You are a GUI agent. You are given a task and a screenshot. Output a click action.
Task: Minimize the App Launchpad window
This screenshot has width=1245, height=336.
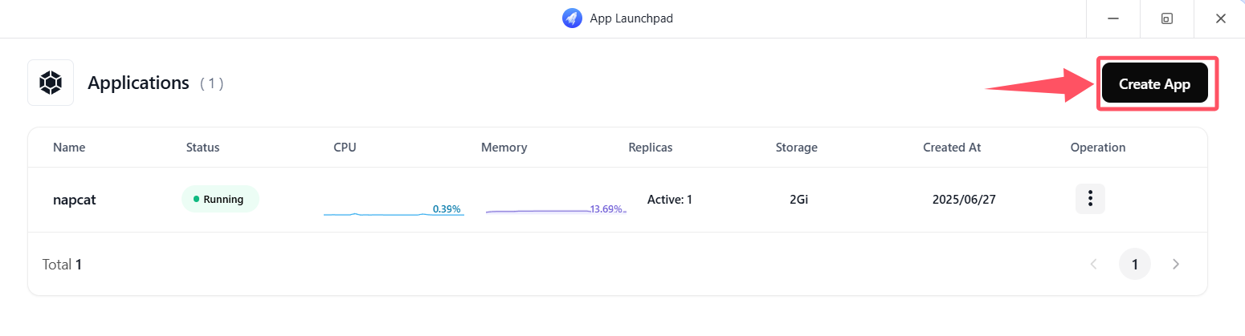pos(1113,18)
